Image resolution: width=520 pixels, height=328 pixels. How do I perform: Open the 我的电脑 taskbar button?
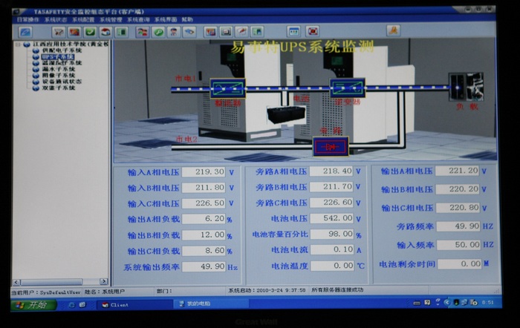point(211,304)
